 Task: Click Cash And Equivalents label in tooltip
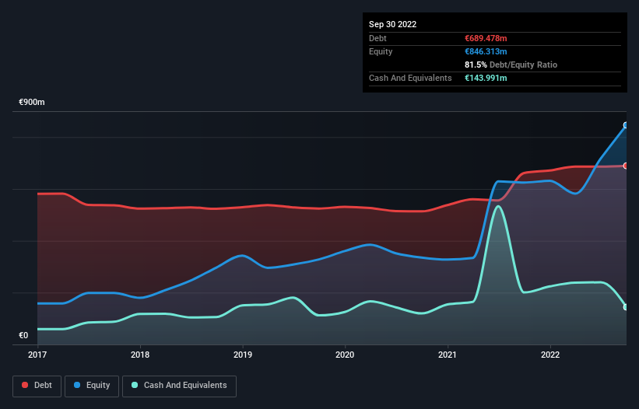pos(410,78)
